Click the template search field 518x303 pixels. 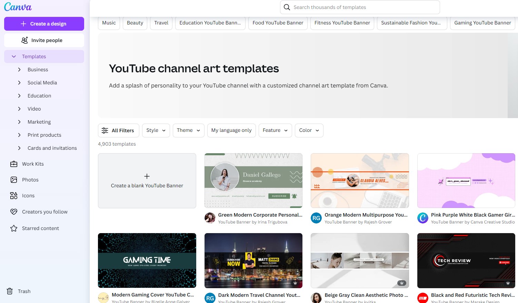[x=360, y=7]
